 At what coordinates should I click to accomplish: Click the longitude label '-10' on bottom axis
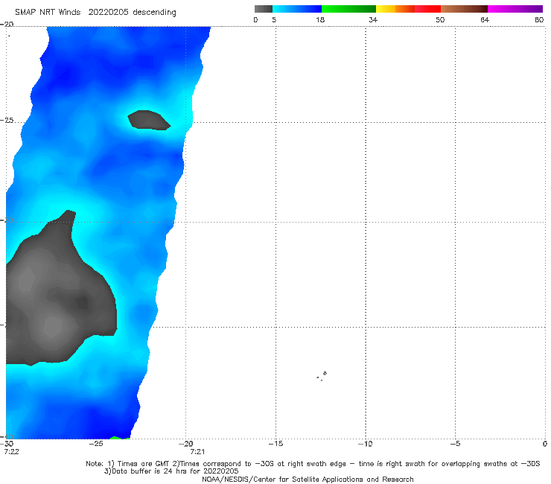365,444
